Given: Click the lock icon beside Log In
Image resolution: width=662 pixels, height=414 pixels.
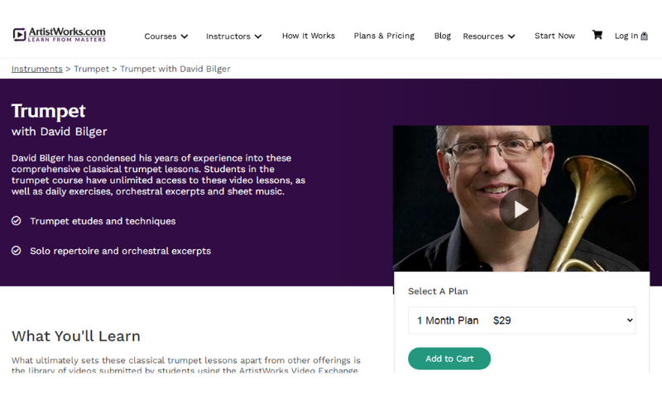Looking at the screenshot, I should (x=645, y=36).
